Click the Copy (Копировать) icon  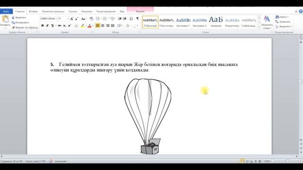pos(13,23)
